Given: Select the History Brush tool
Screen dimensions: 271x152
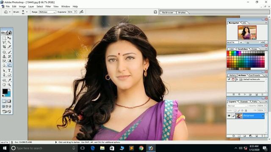Looking at the screenshot, I should [9, 56].
